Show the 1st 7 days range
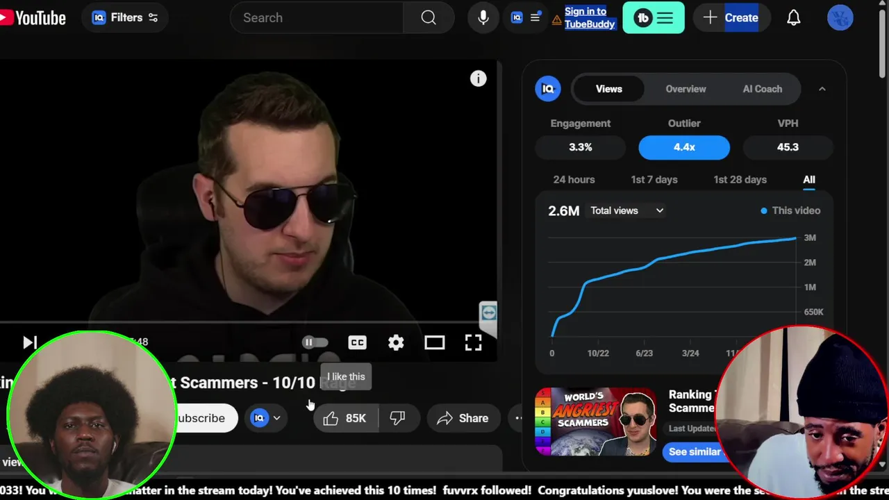 pyautogui.click(x=654, y=179)
